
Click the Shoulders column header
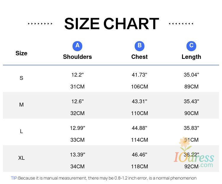pyautogui.click(x=78, y=57)
